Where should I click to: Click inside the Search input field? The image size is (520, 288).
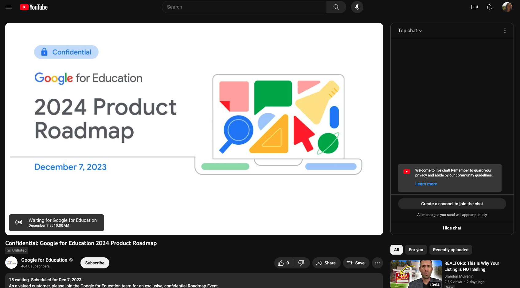click(244, 7)
